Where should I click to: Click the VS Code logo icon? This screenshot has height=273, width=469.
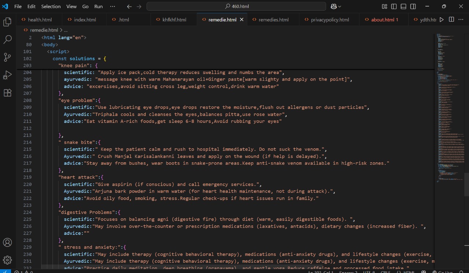point(5,6)
